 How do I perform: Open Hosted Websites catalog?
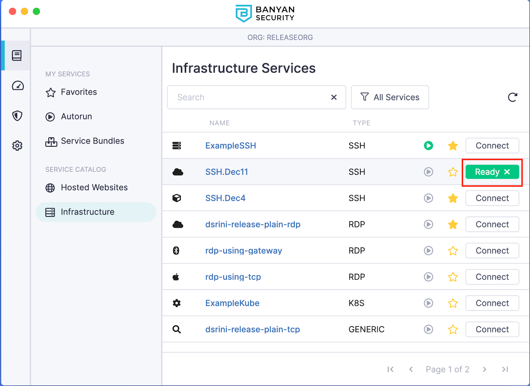[x=86, y=187]
